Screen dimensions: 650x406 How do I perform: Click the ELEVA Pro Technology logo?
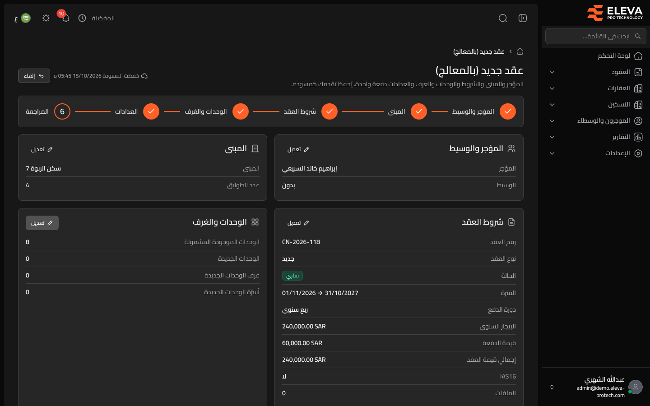click(x=615, y=13)
